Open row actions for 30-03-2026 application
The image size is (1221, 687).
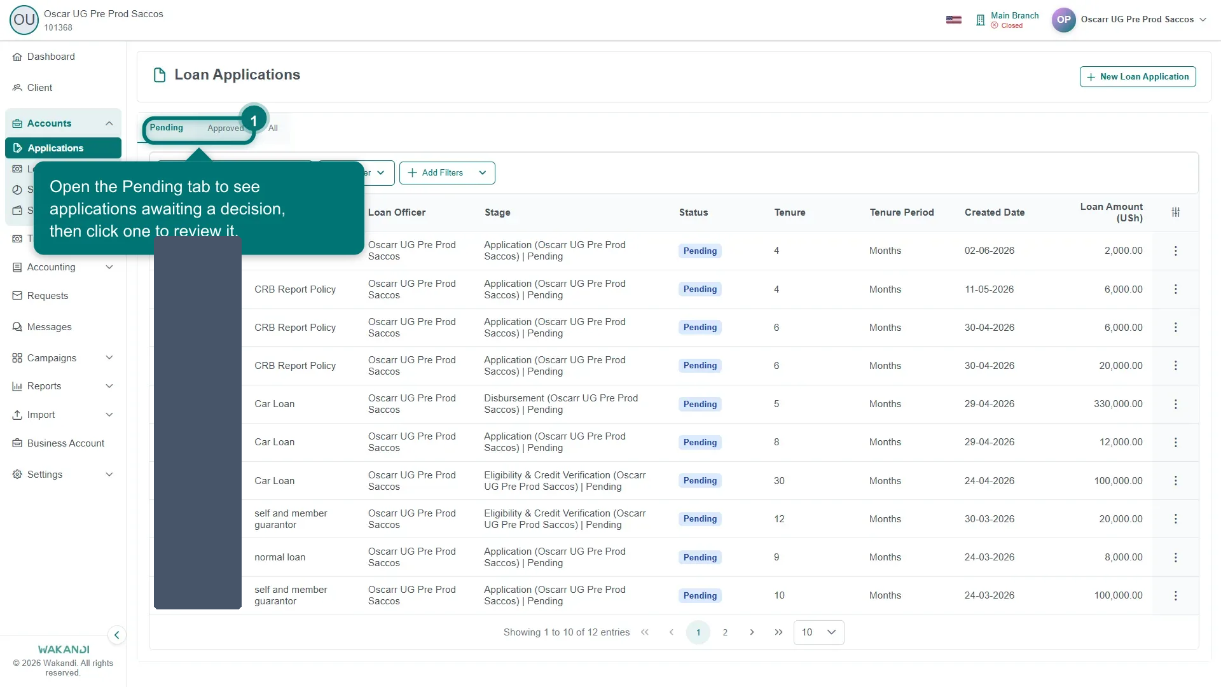coord(1176,519)
